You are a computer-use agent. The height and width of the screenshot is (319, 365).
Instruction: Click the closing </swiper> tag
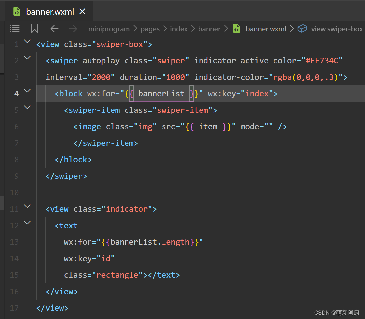(66, 176)
